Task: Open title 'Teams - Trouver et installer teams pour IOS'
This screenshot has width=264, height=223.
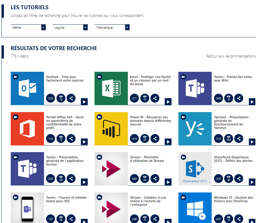Action: point(67,199)
